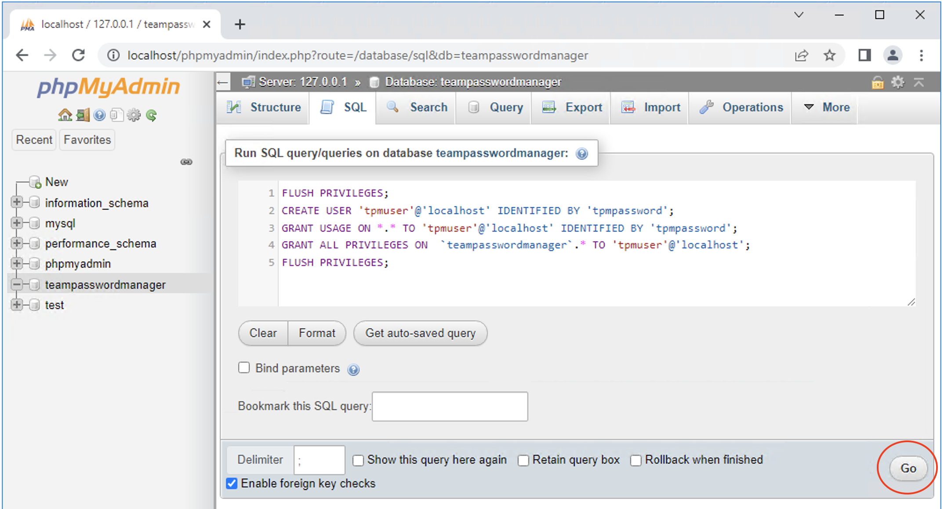Check Retain query box option
Image resolution: width=944 pixels, height=509 pixels.
click(523, 460)
